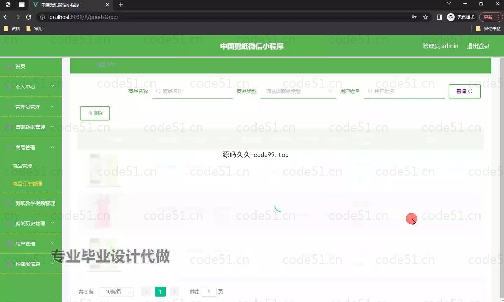This screenshot has width=504, height=302.
Task: Focus the 用户姓名 search input
Action: point(404,91)
